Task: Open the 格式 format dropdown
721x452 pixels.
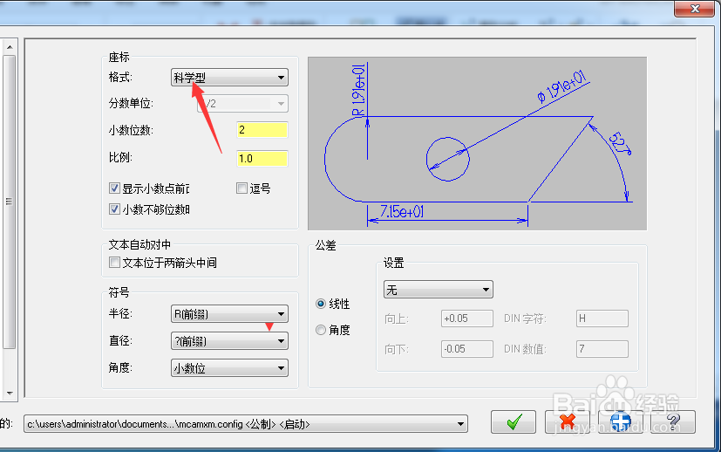Action: (x=229, y=78)
